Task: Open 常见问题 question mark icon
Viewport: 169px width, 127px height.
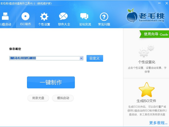Action: (104, 17)
